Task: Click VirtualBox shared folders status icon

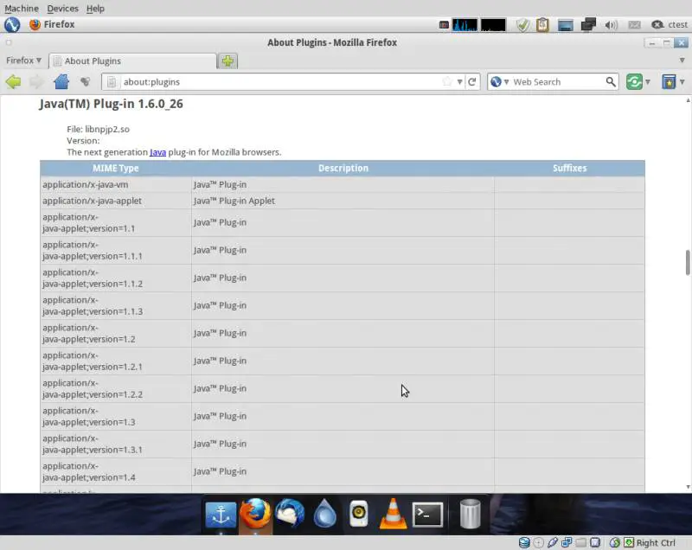Action: [x=580, y=542]
